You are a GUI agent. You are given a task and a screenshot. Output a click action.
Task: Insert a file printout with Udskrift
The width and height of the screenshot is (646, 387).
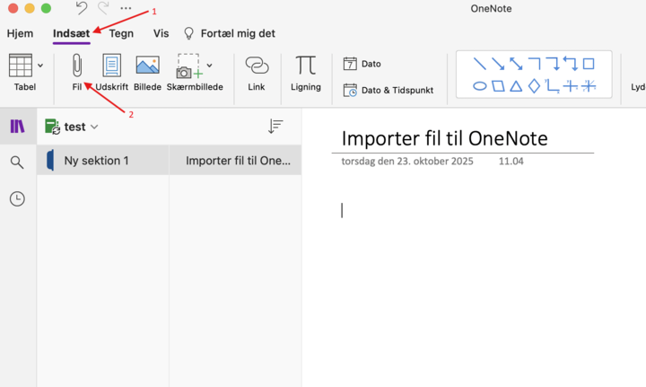point(111,66)
